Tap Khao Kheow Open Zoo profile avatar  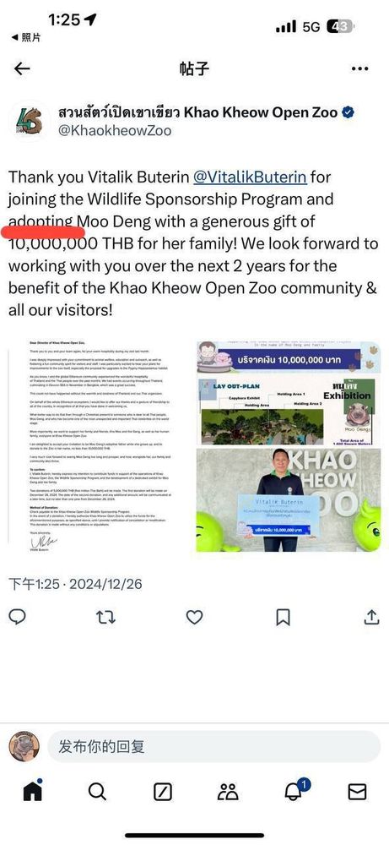29,120
